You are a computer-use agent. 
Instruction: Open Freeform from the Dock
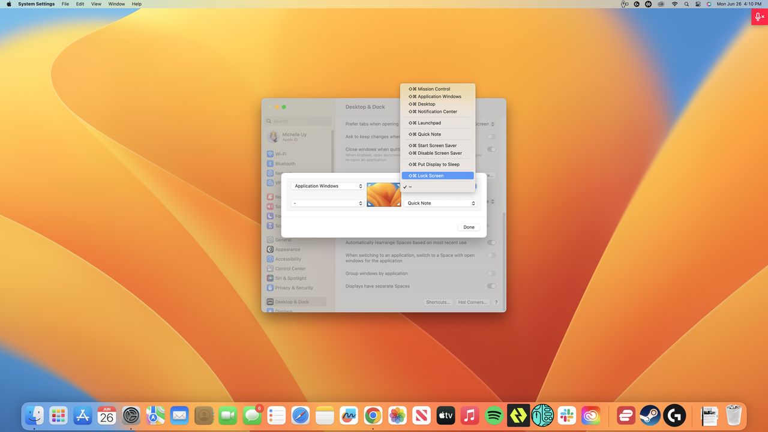pyautogui.click(x=349, y=415)
